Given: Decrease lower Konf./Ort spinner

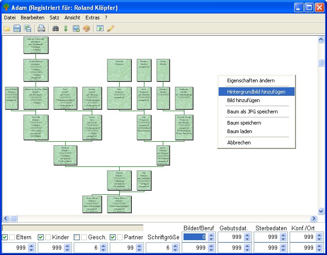Looking at the screenshot, I should (x=319, y=250).
